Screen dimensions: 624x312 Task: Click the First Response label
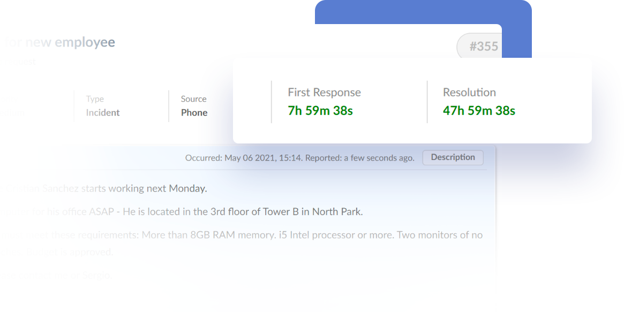(324, 92)
